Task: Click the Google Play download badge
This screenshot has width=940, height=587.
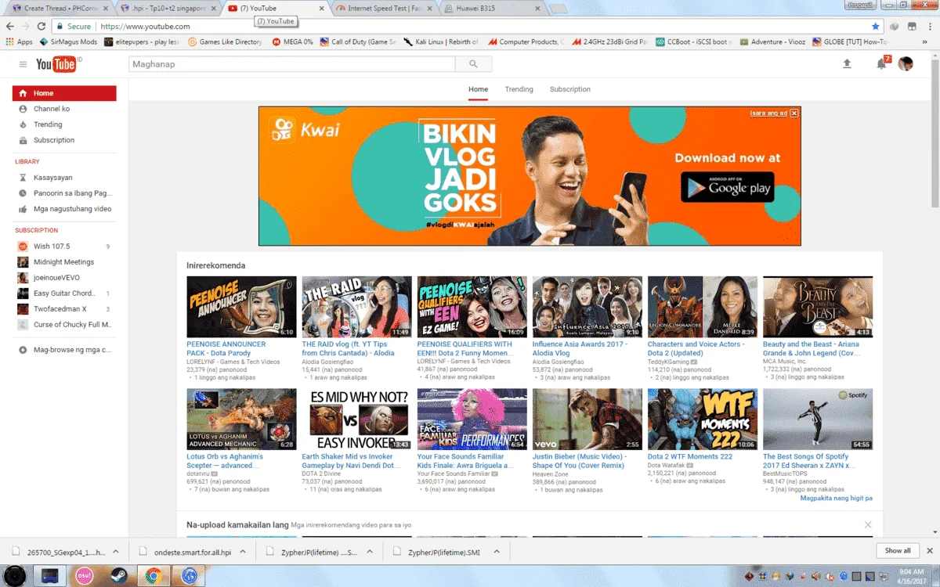Action: [x=727, y=186]
